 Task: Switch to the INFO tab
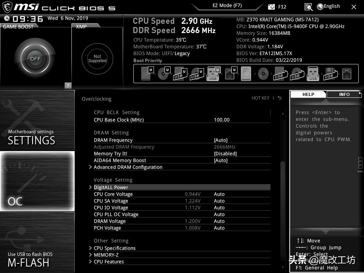click(x=344, y=95)
